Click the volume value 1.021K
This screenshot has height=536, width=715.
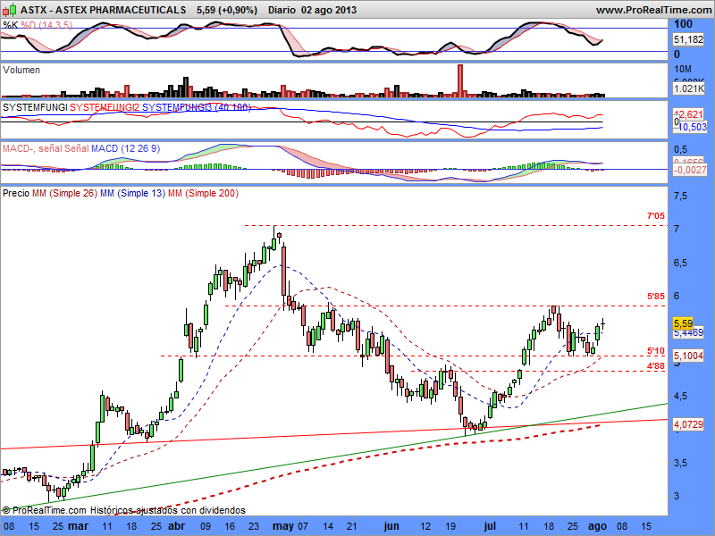pos(688,88)
